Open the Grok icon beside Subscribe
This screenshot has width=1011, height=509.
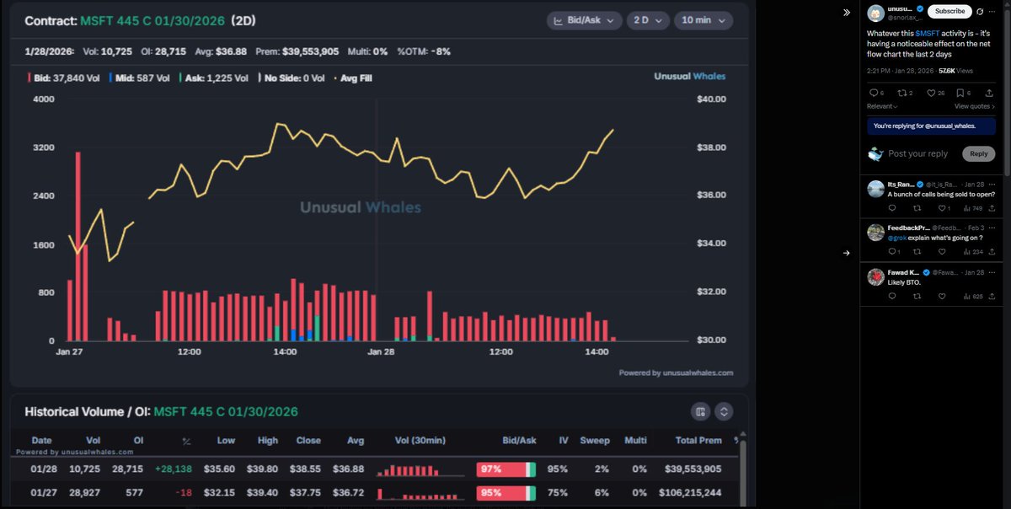(982, 11)
